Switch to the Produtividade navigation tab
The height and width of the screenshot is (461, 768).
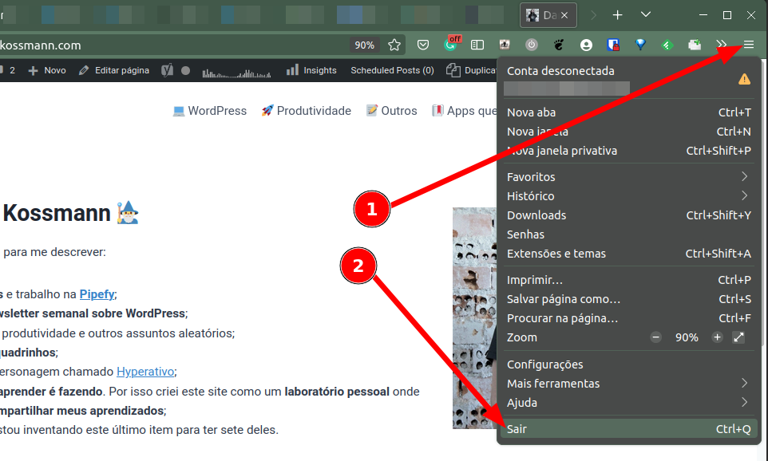coord(306,110)
